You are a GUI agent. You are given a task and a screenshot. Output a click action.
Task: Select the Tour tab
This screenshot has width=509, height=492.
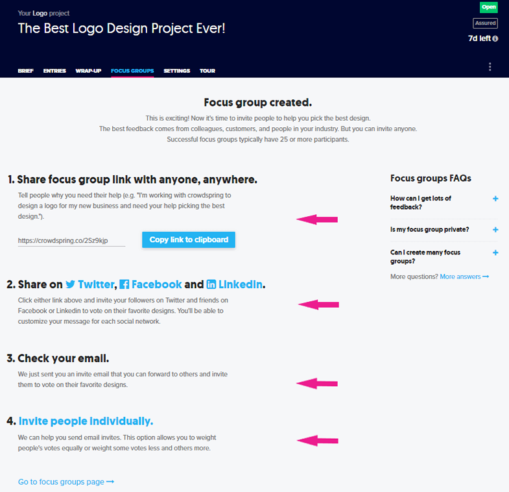point(207,71)
